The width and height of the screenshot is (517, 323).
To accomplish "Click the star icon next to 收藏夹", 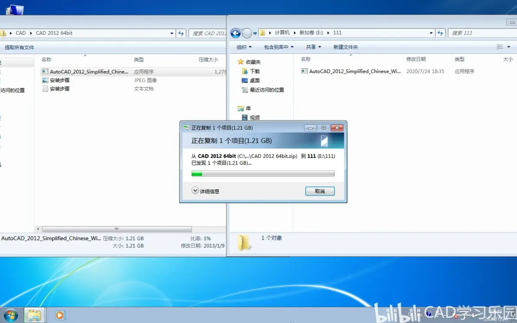I will [x=241, y=62].
